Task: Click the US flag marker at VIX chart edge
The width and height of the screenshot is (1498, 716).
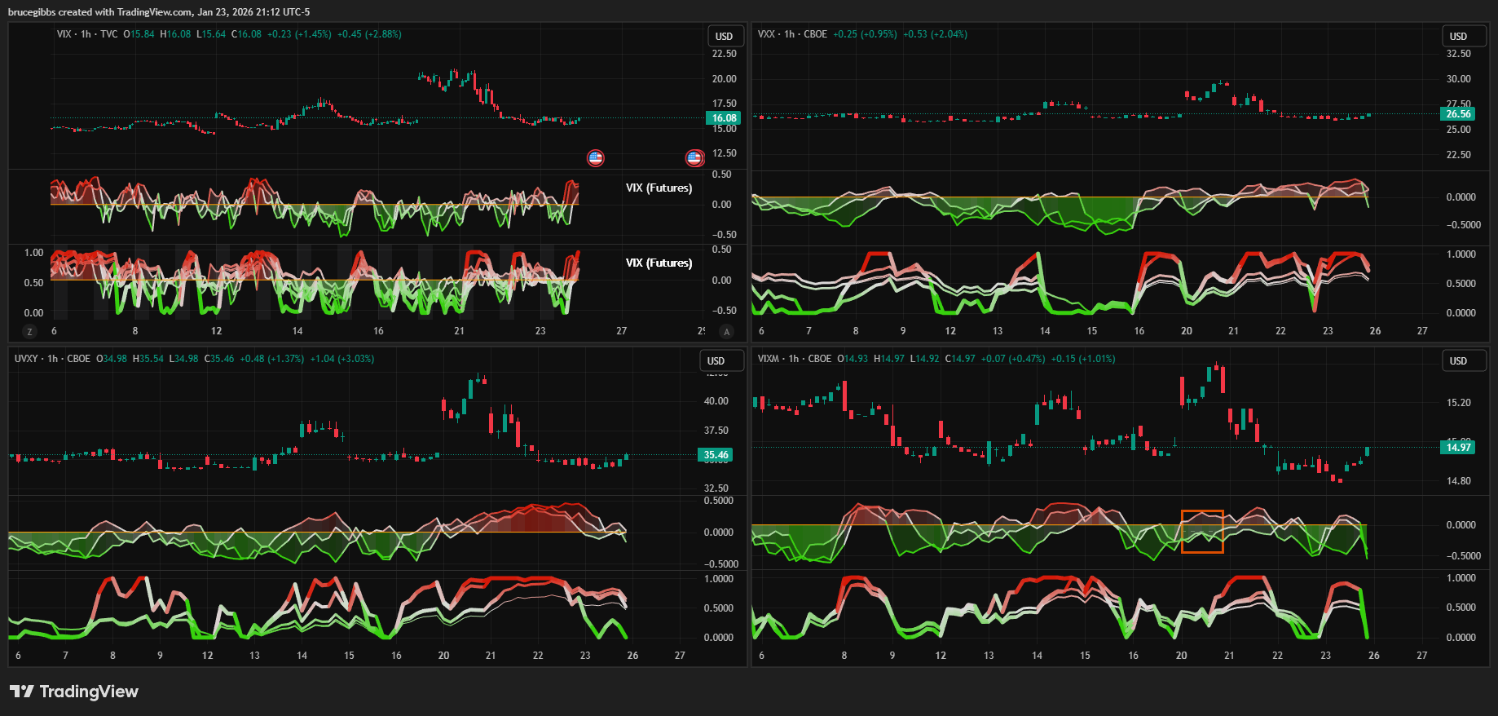Action: click(694, 158)
